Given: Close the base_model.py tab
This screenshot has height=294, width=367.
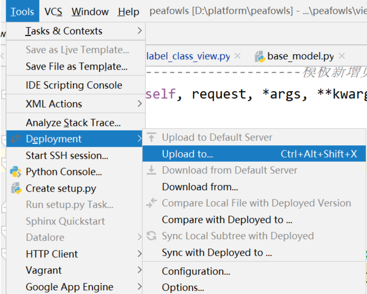Looking at the screenshot, I should coord(342,56).
